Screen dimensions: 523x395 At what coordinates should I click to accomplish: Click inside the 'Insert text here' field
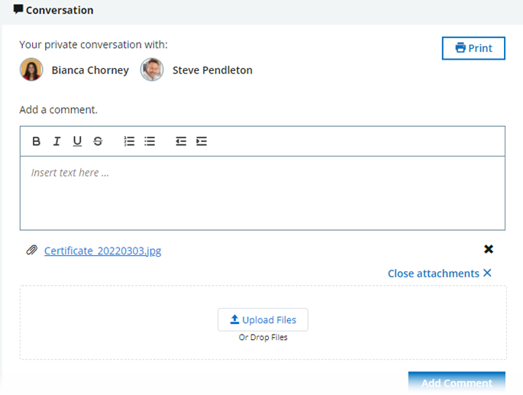point(262,193)
